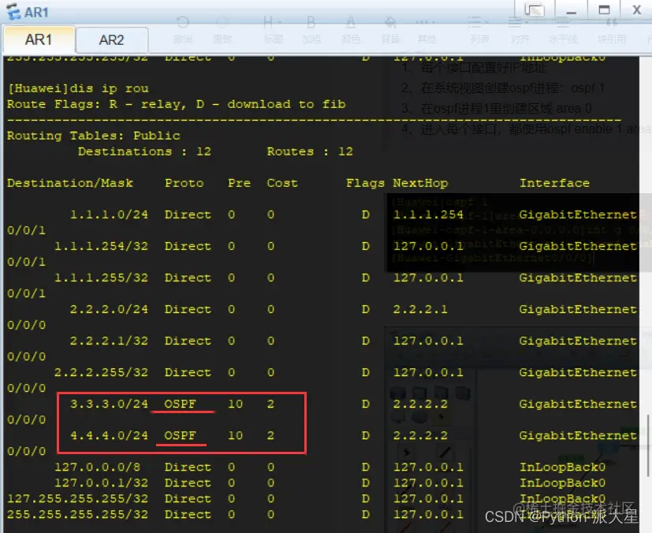This screenshot has width=652, height=533.
Task: Click the next hop 1.1.1.254
Action: click(x=428, y=215)
